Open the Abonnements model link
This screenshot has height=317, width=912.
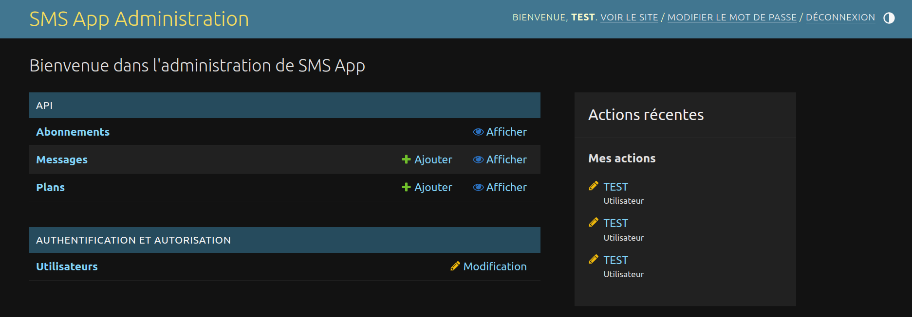(x=73, y=132)
